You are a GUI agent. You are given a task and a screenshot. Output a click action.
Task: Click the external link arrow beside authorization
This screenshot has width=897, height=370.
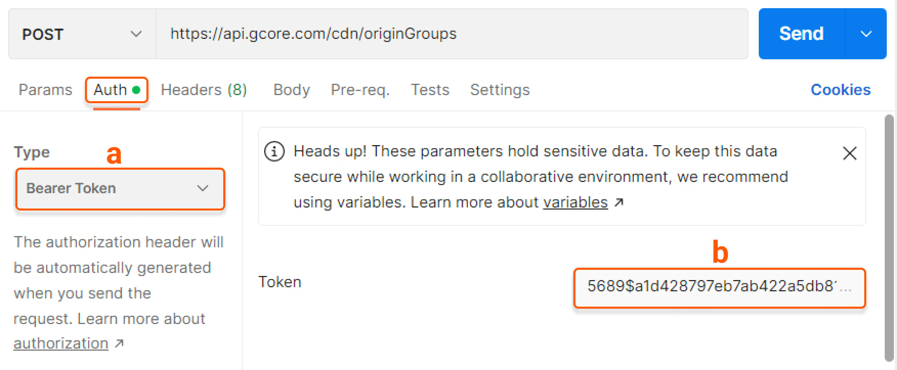pos(118,343)
